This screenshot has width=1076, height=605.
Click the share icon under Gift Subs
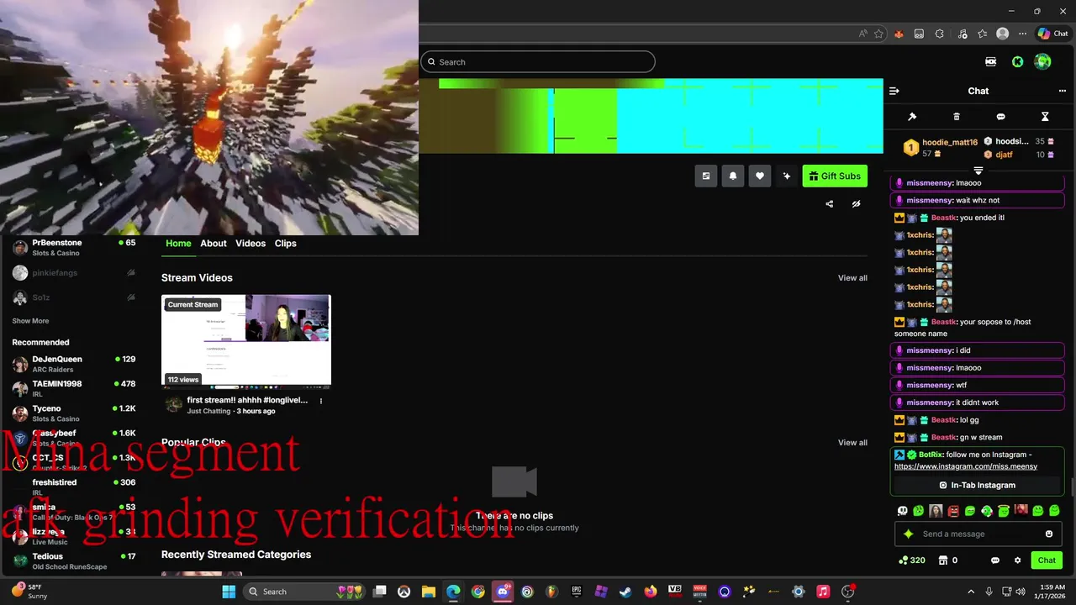coord(830,203)
